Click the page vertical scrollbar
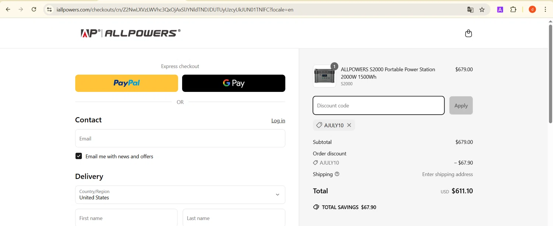Viewport: 553px width, 226px height. click(x=550, y=73)
